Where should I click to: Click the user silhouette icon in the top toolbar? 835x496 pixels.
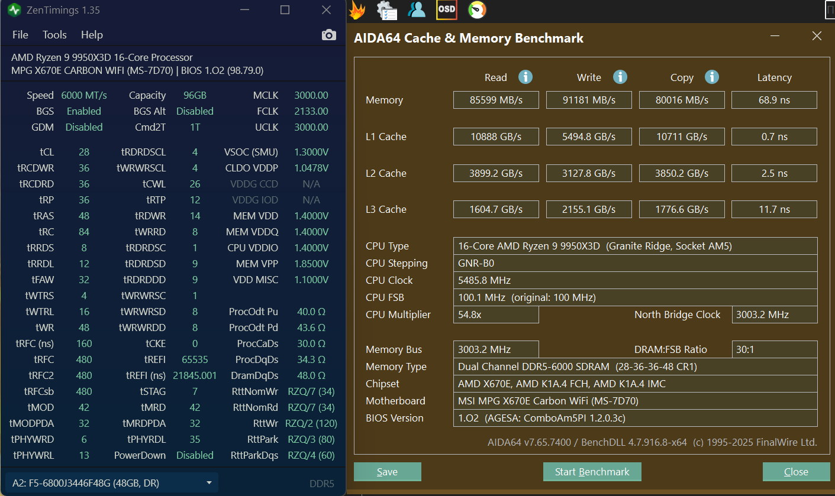[417, 9]
